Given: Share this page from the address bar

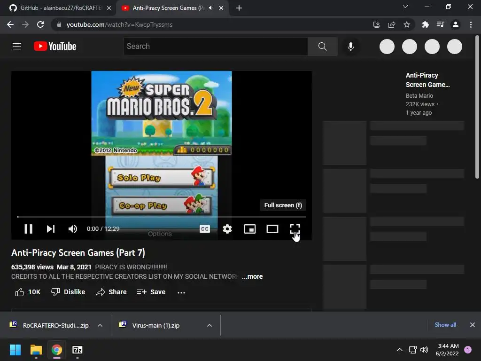Looking at the screenshot, I should click(x=392, y=24).
